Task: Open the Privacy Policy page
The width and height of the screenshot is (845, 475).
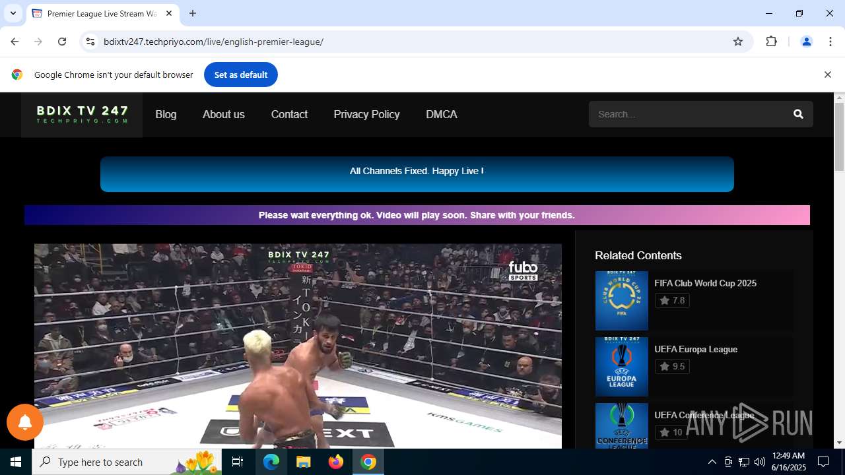Action: 366,114
